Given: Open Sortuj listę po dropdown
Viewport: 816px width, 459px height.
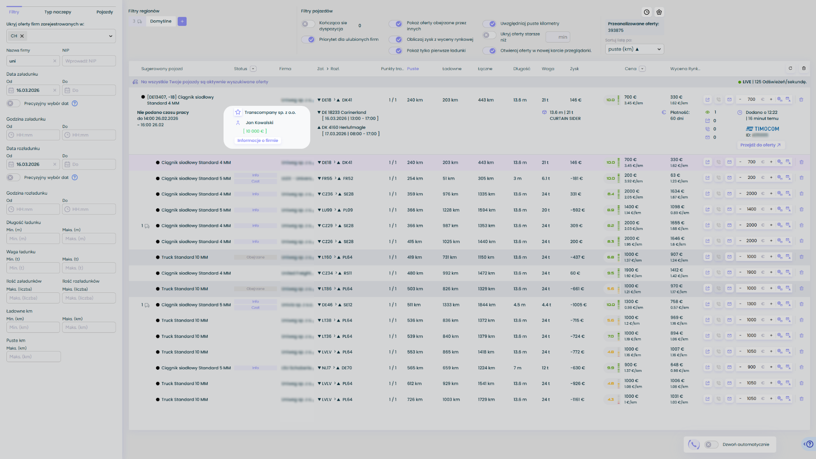Looking at the screenshot, I should click(x=634, y=49).
